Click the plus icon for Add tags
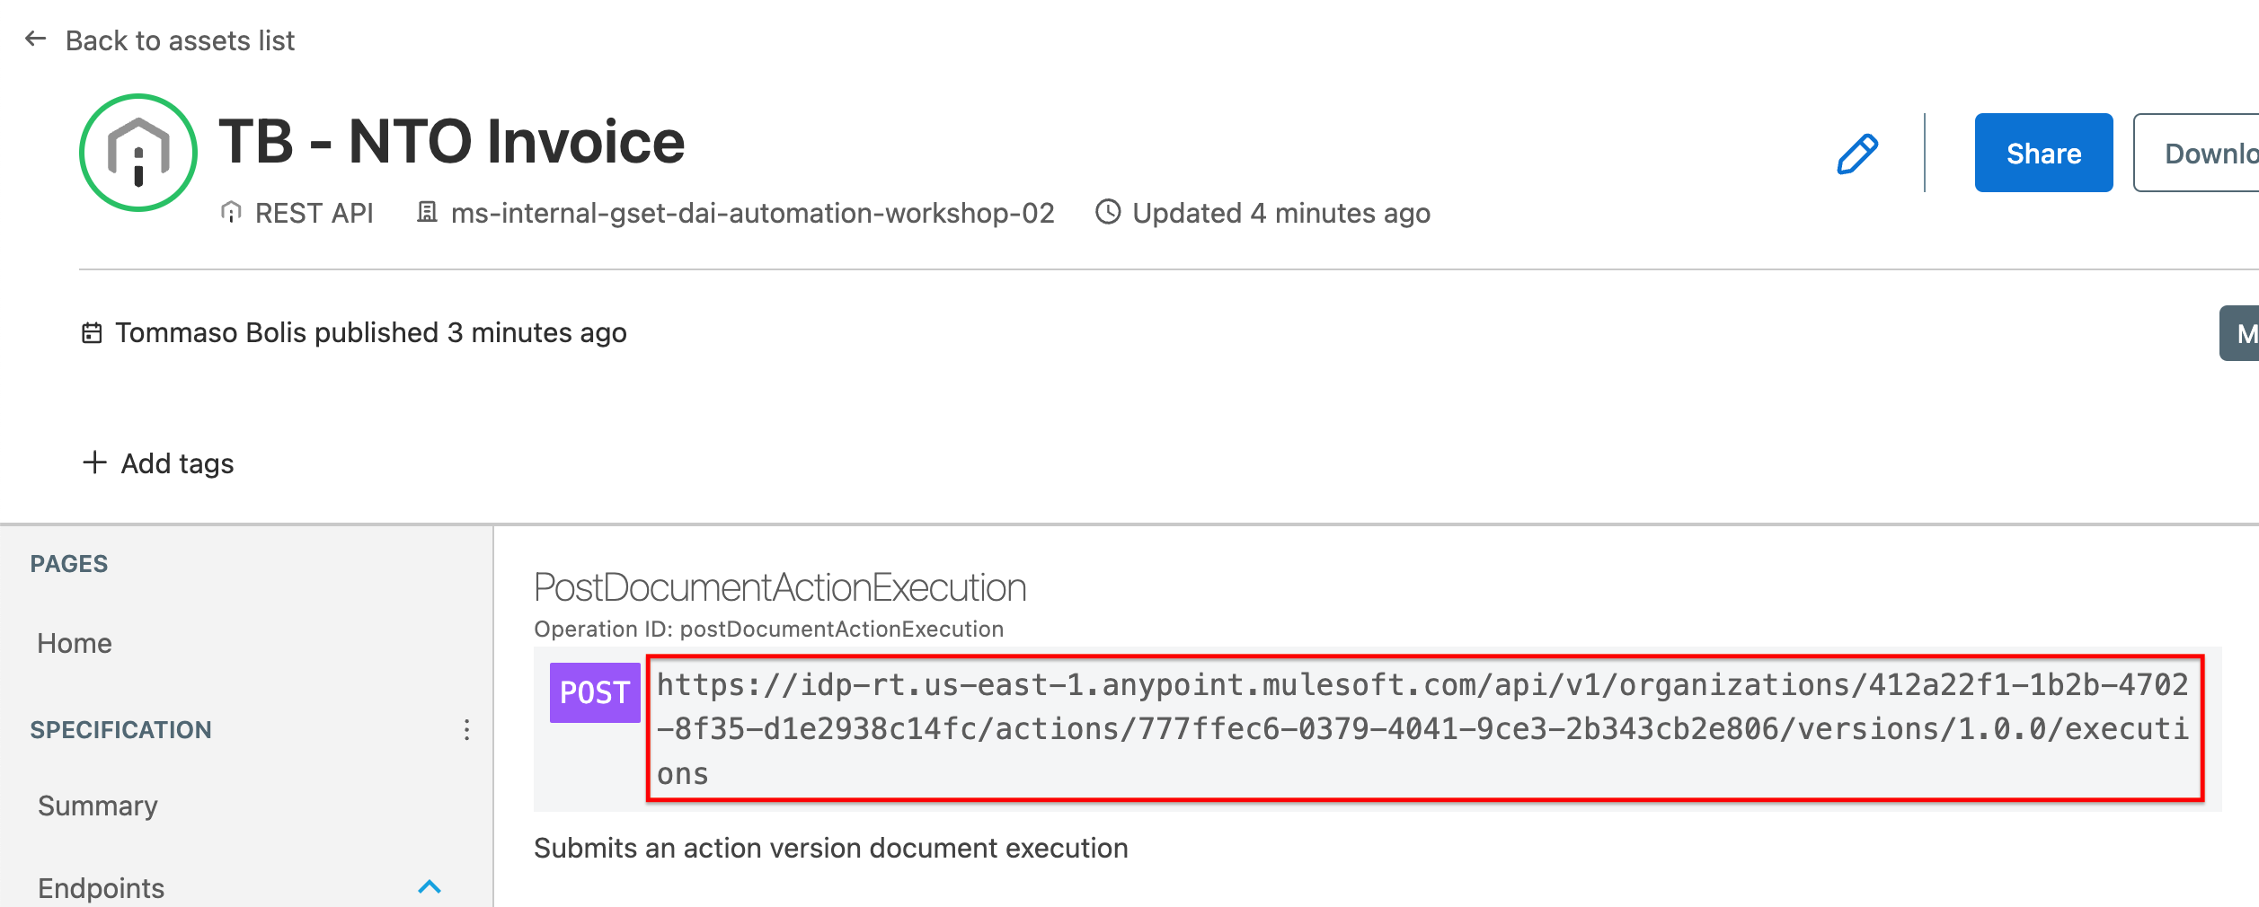 pyautogui.click(x=94, y=462)
